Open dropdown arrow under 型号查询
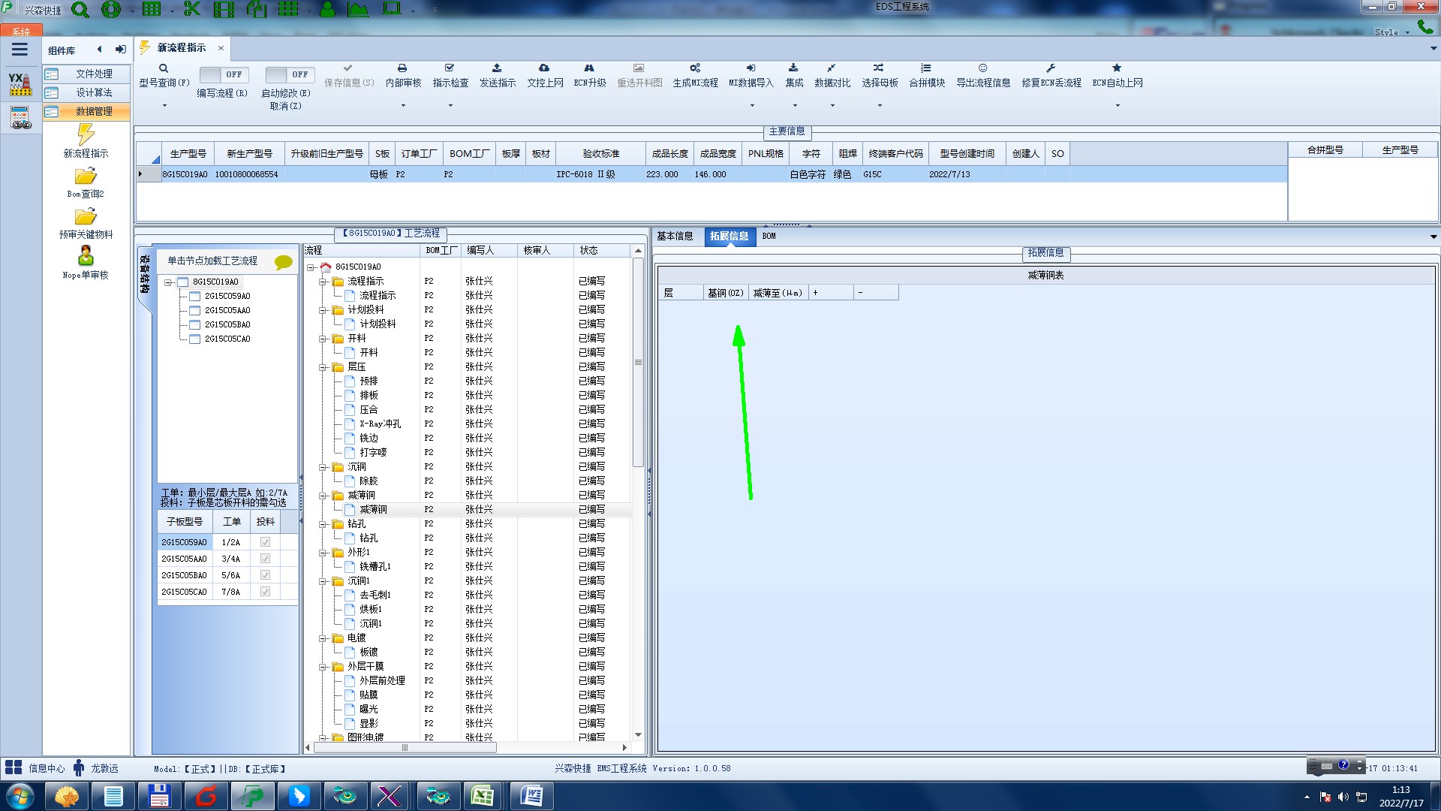The image size is (1441, 811). pyautogui.click(x=164, y=105)
